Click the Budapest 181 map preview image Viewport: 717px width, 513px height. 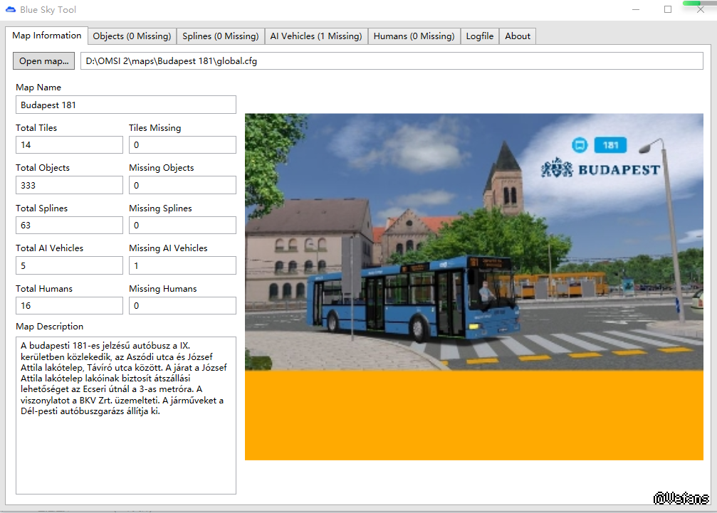(x=473, y=286)
